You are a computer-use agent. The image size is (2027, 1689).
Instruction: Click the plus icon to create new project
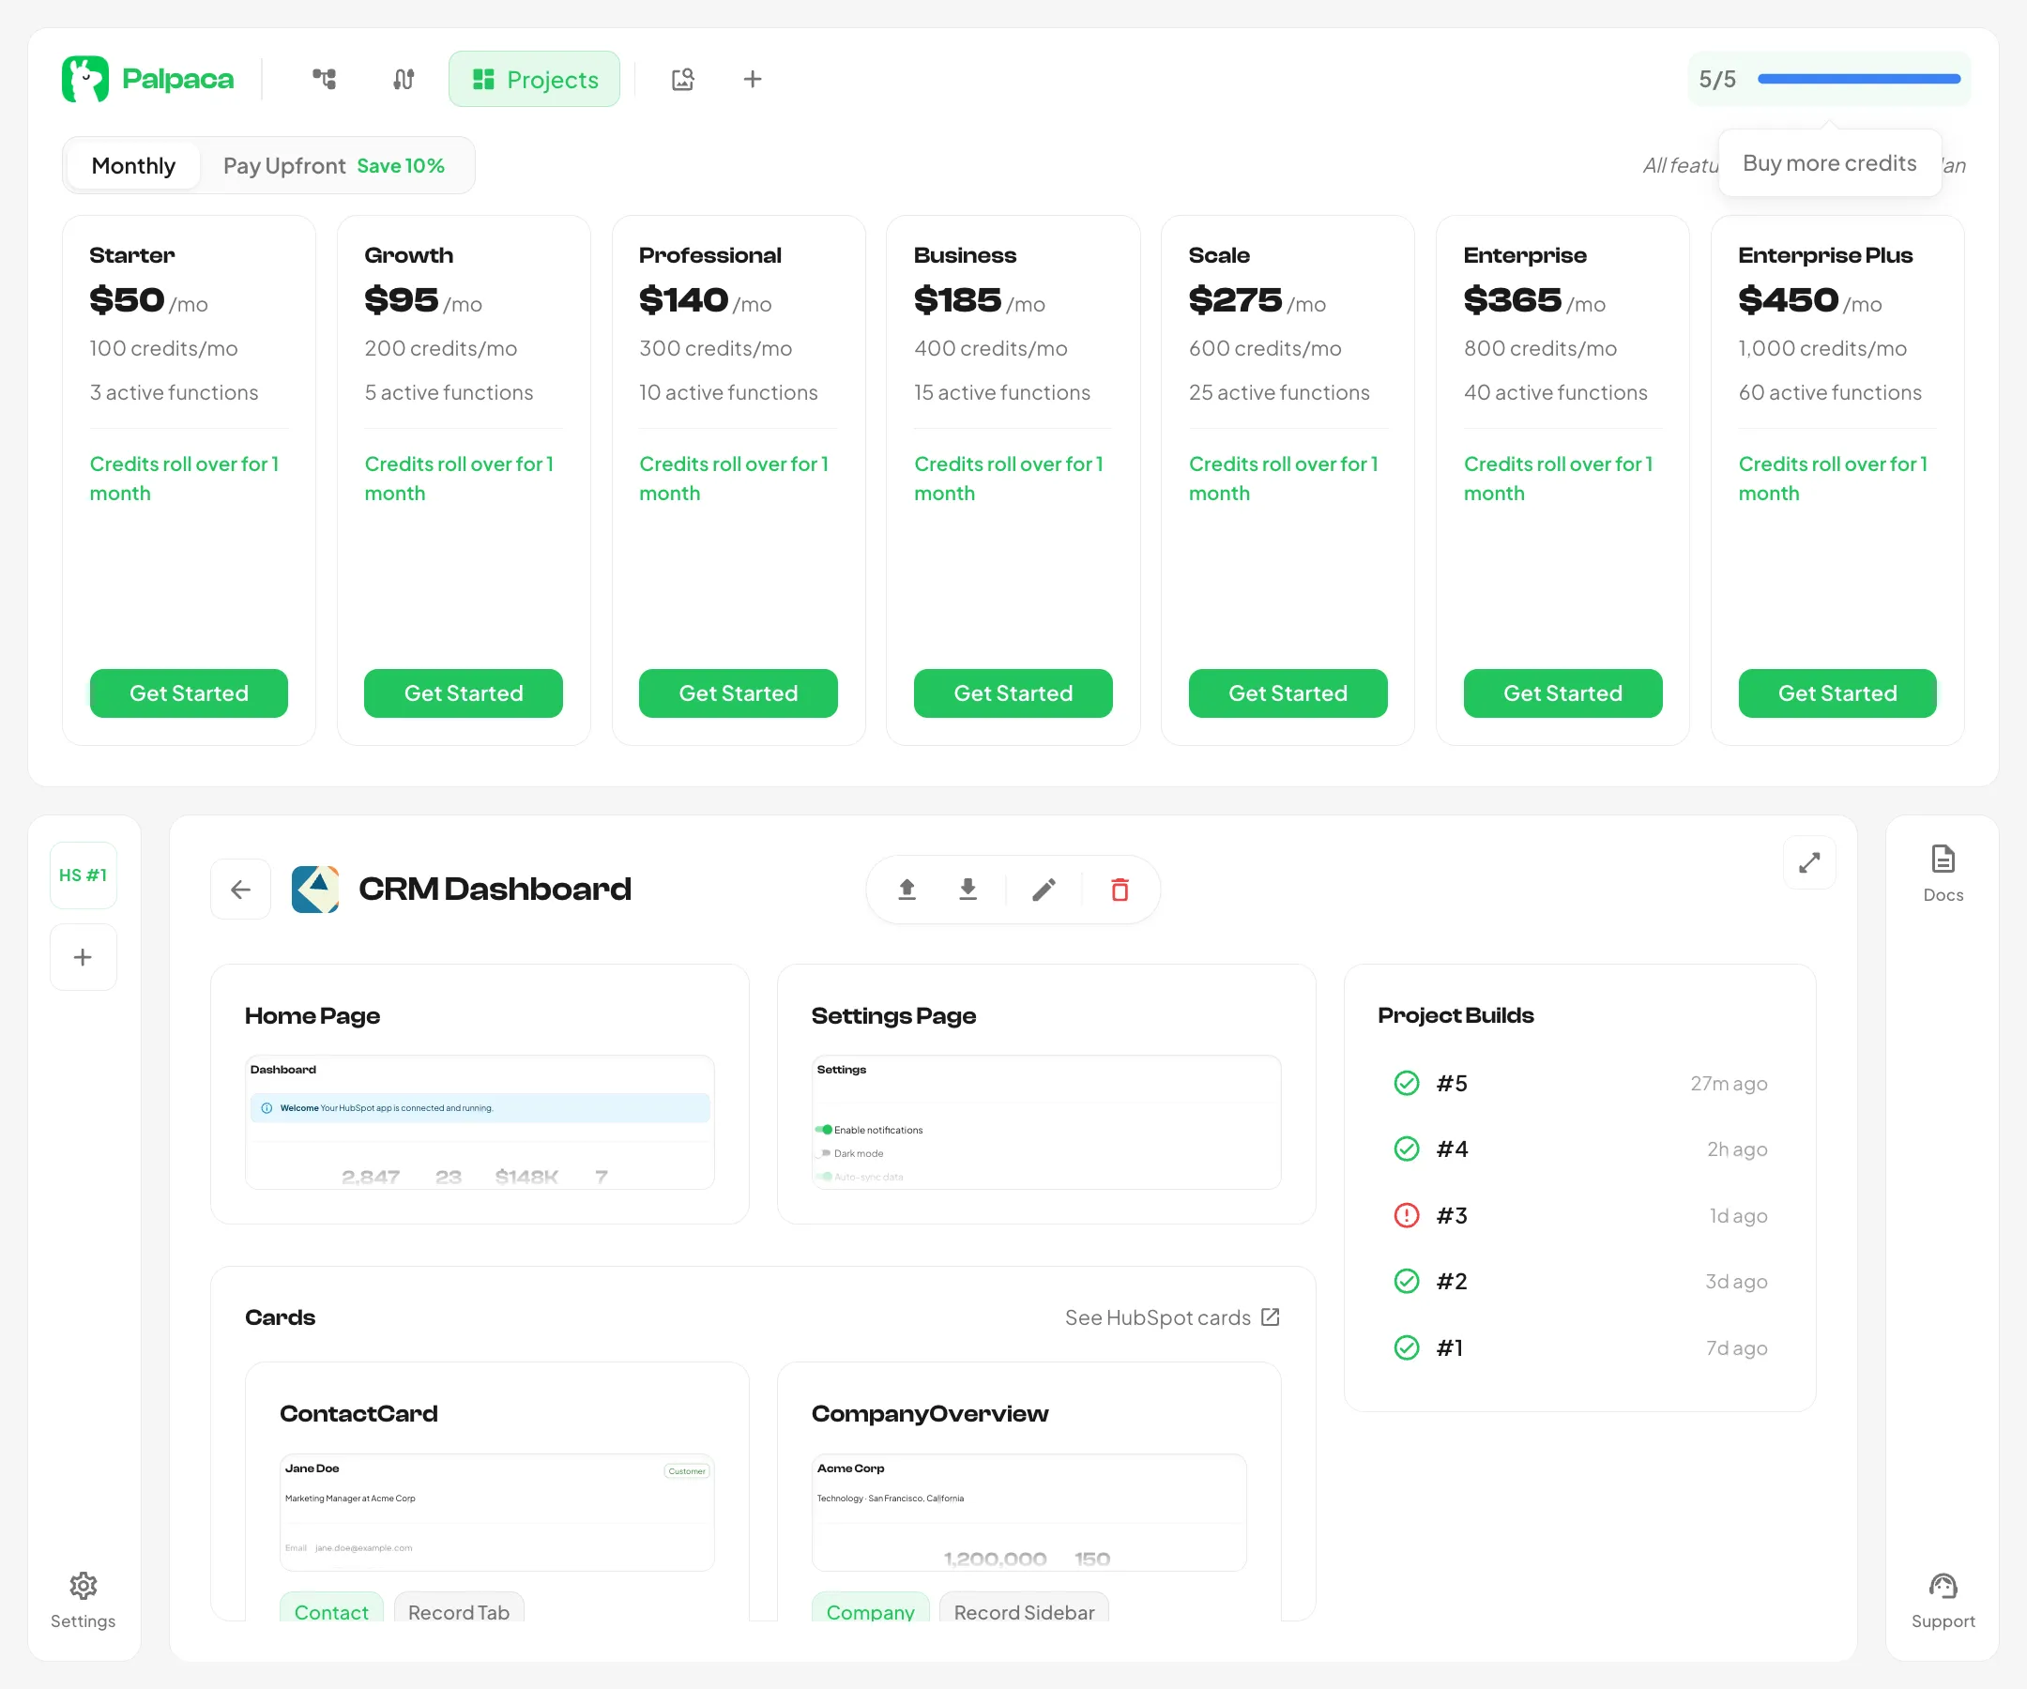pyautogui.click(x=752, y=79)
